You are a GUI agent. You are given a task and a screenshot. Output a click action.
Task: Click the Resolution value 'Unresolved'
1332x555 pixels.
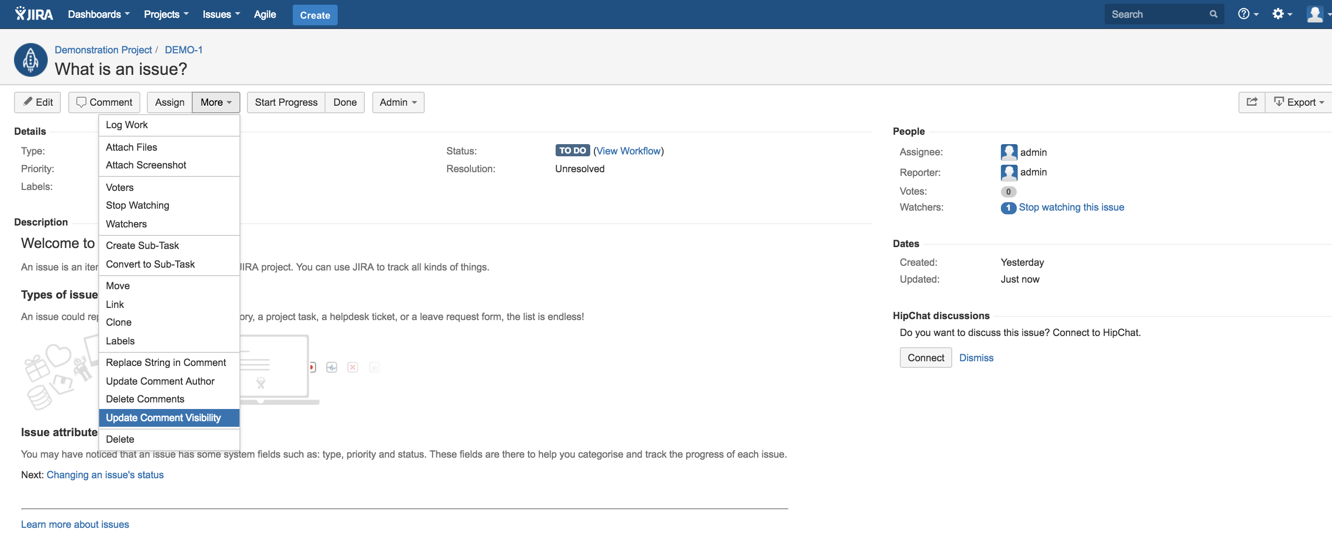[x=579, y=168]
